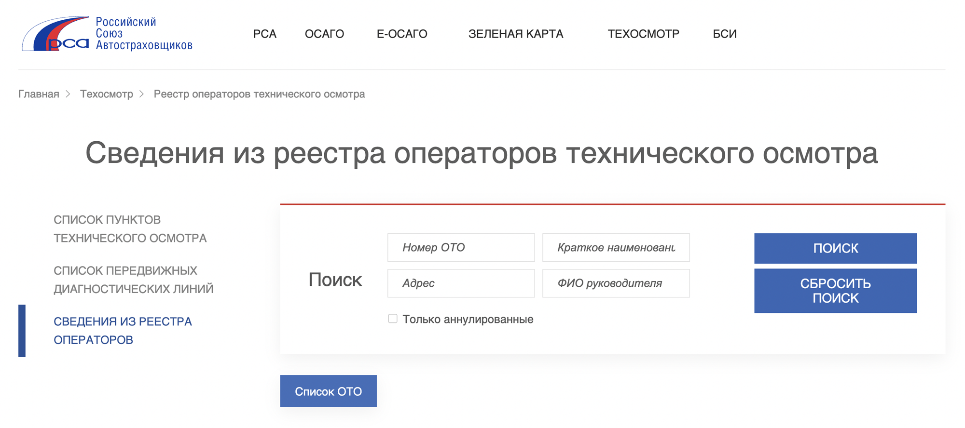Open the РСА menu item
Viewport: 965px width, 428px height.
(x=265, y=34)
